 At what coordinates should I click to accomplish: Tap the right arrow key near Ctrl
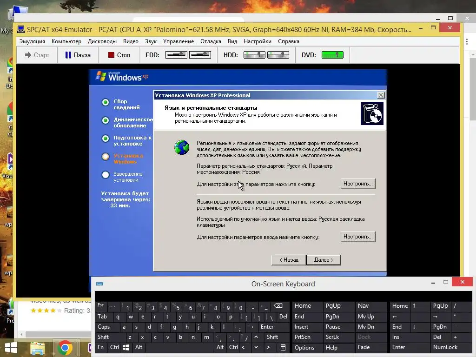(268, 347)
